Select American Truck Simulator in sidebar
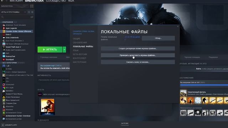228x128 pixels. click(x=16, y=25)
